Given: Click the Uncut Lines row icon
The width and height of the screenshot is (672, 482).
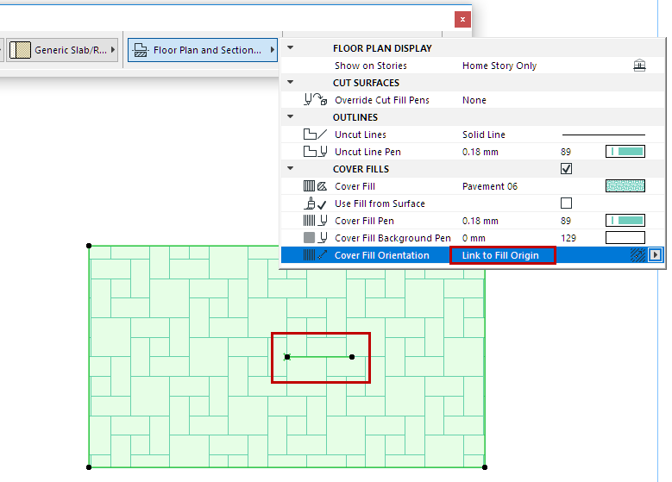Looking at the screenshot, I should (x=315, y=135).
